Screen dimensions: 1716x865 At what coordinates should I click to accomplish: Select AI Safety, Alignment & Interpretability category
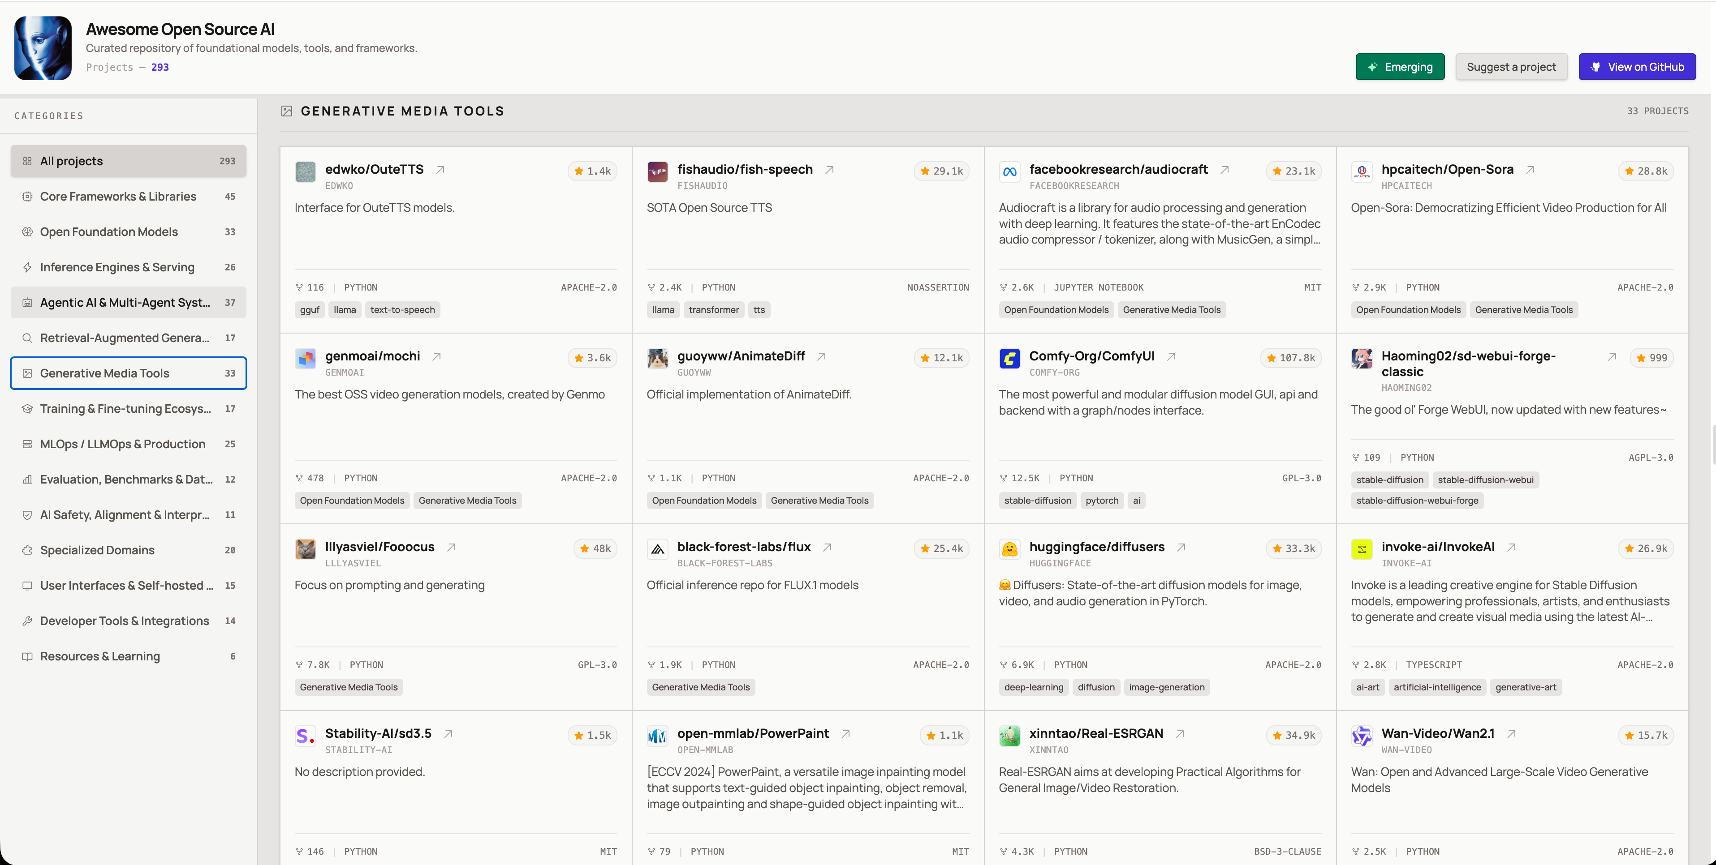[x=129, y=514]
